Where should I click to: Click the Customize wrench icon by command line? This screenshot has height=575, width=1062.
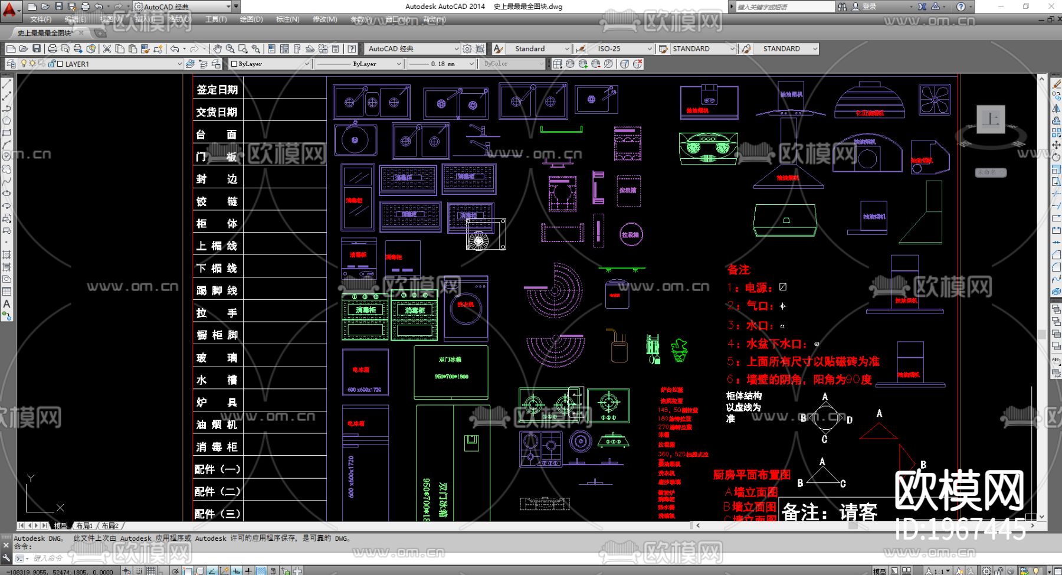click(x=6, y=557)
